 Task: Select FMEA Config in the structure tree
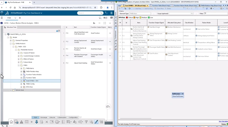[x=30, y=84]
